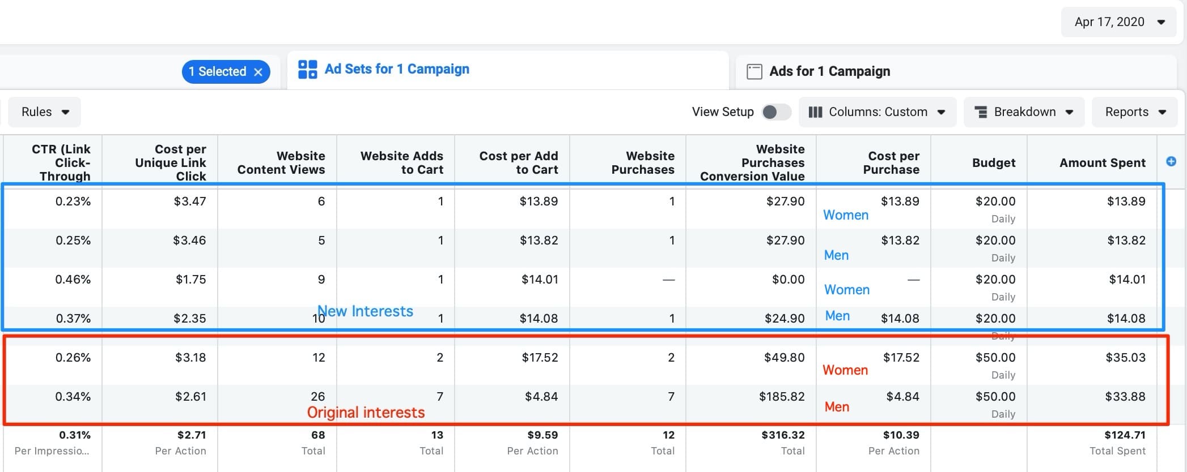Switch to Ads for 1 Campaign tab
Viewport: 1187px width, 472px height.
pos(829,71)
